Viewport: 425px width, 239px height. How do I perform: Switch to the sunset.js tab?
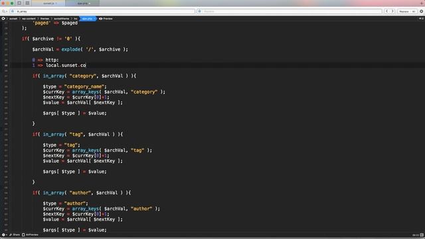[x=48, y=3]
